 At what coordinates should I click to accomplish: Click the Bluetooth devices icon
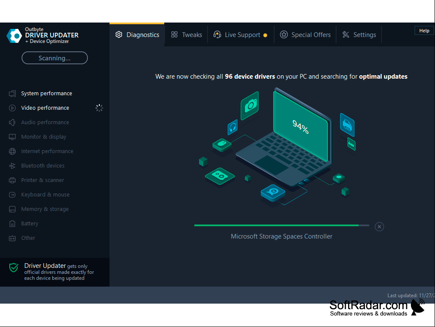tap(12, 166)
